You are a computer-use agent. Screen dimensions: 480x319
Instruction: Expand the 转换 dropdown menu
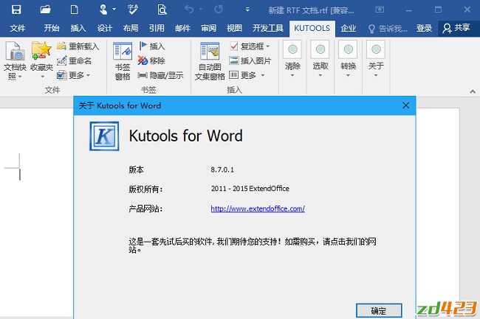tap(349, 60)
